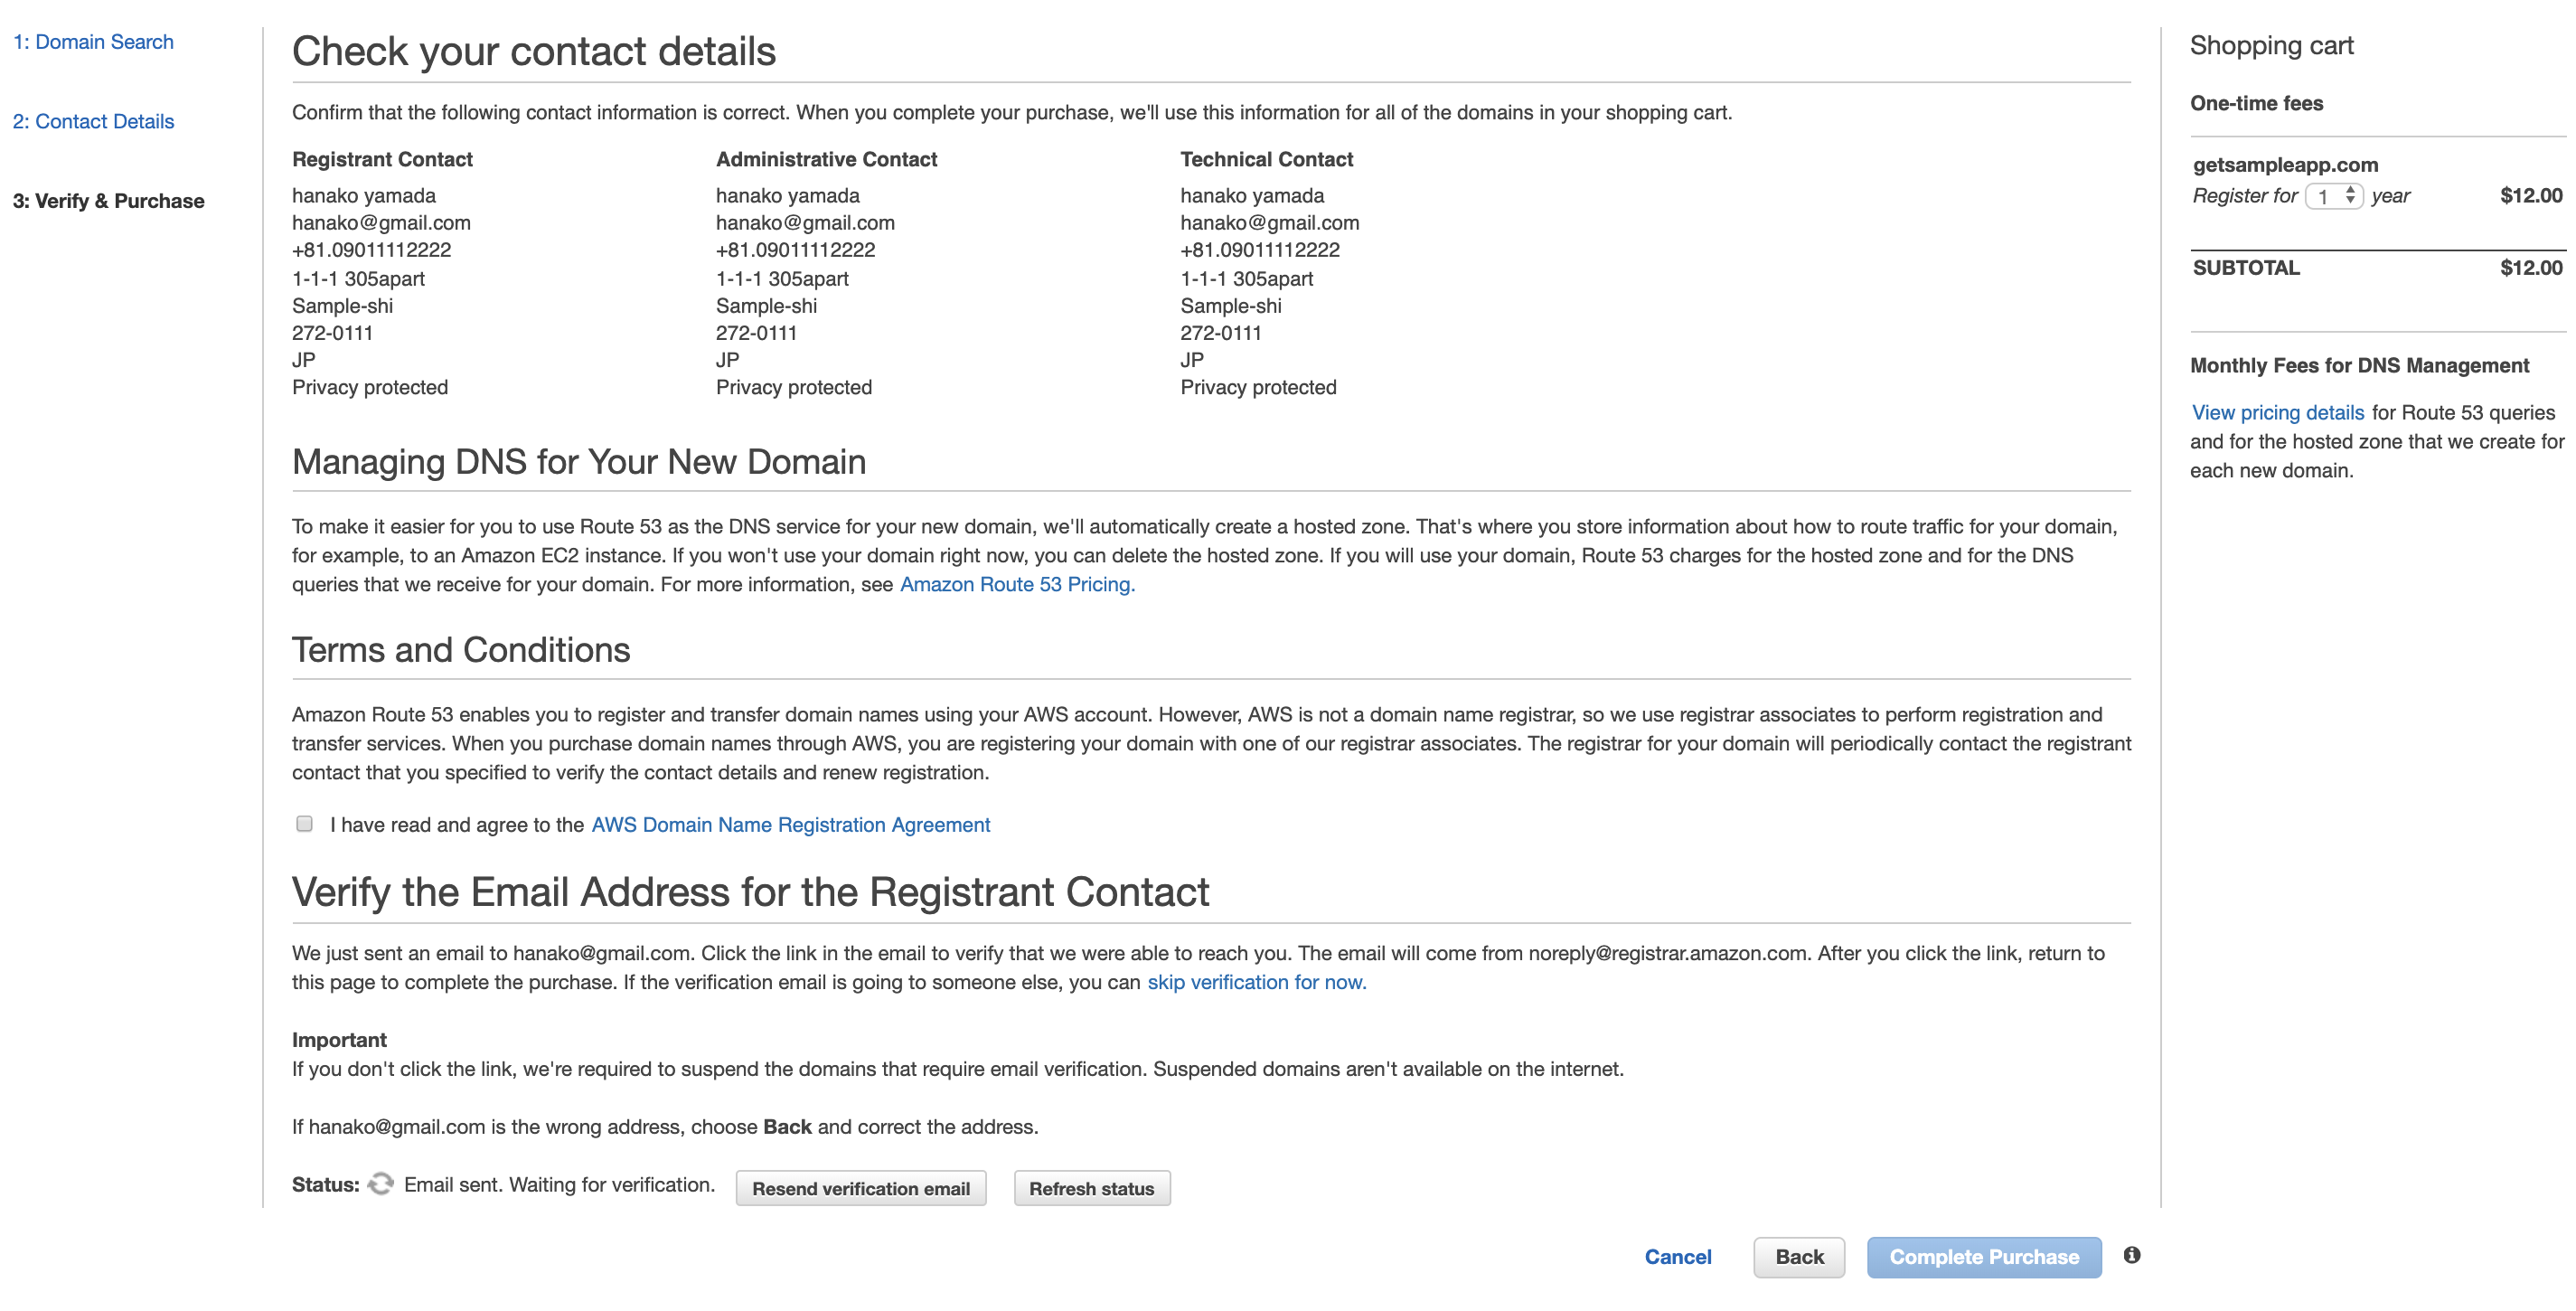Open the View pricing details link
Screen dimensions: 2576x1311
2277,413
